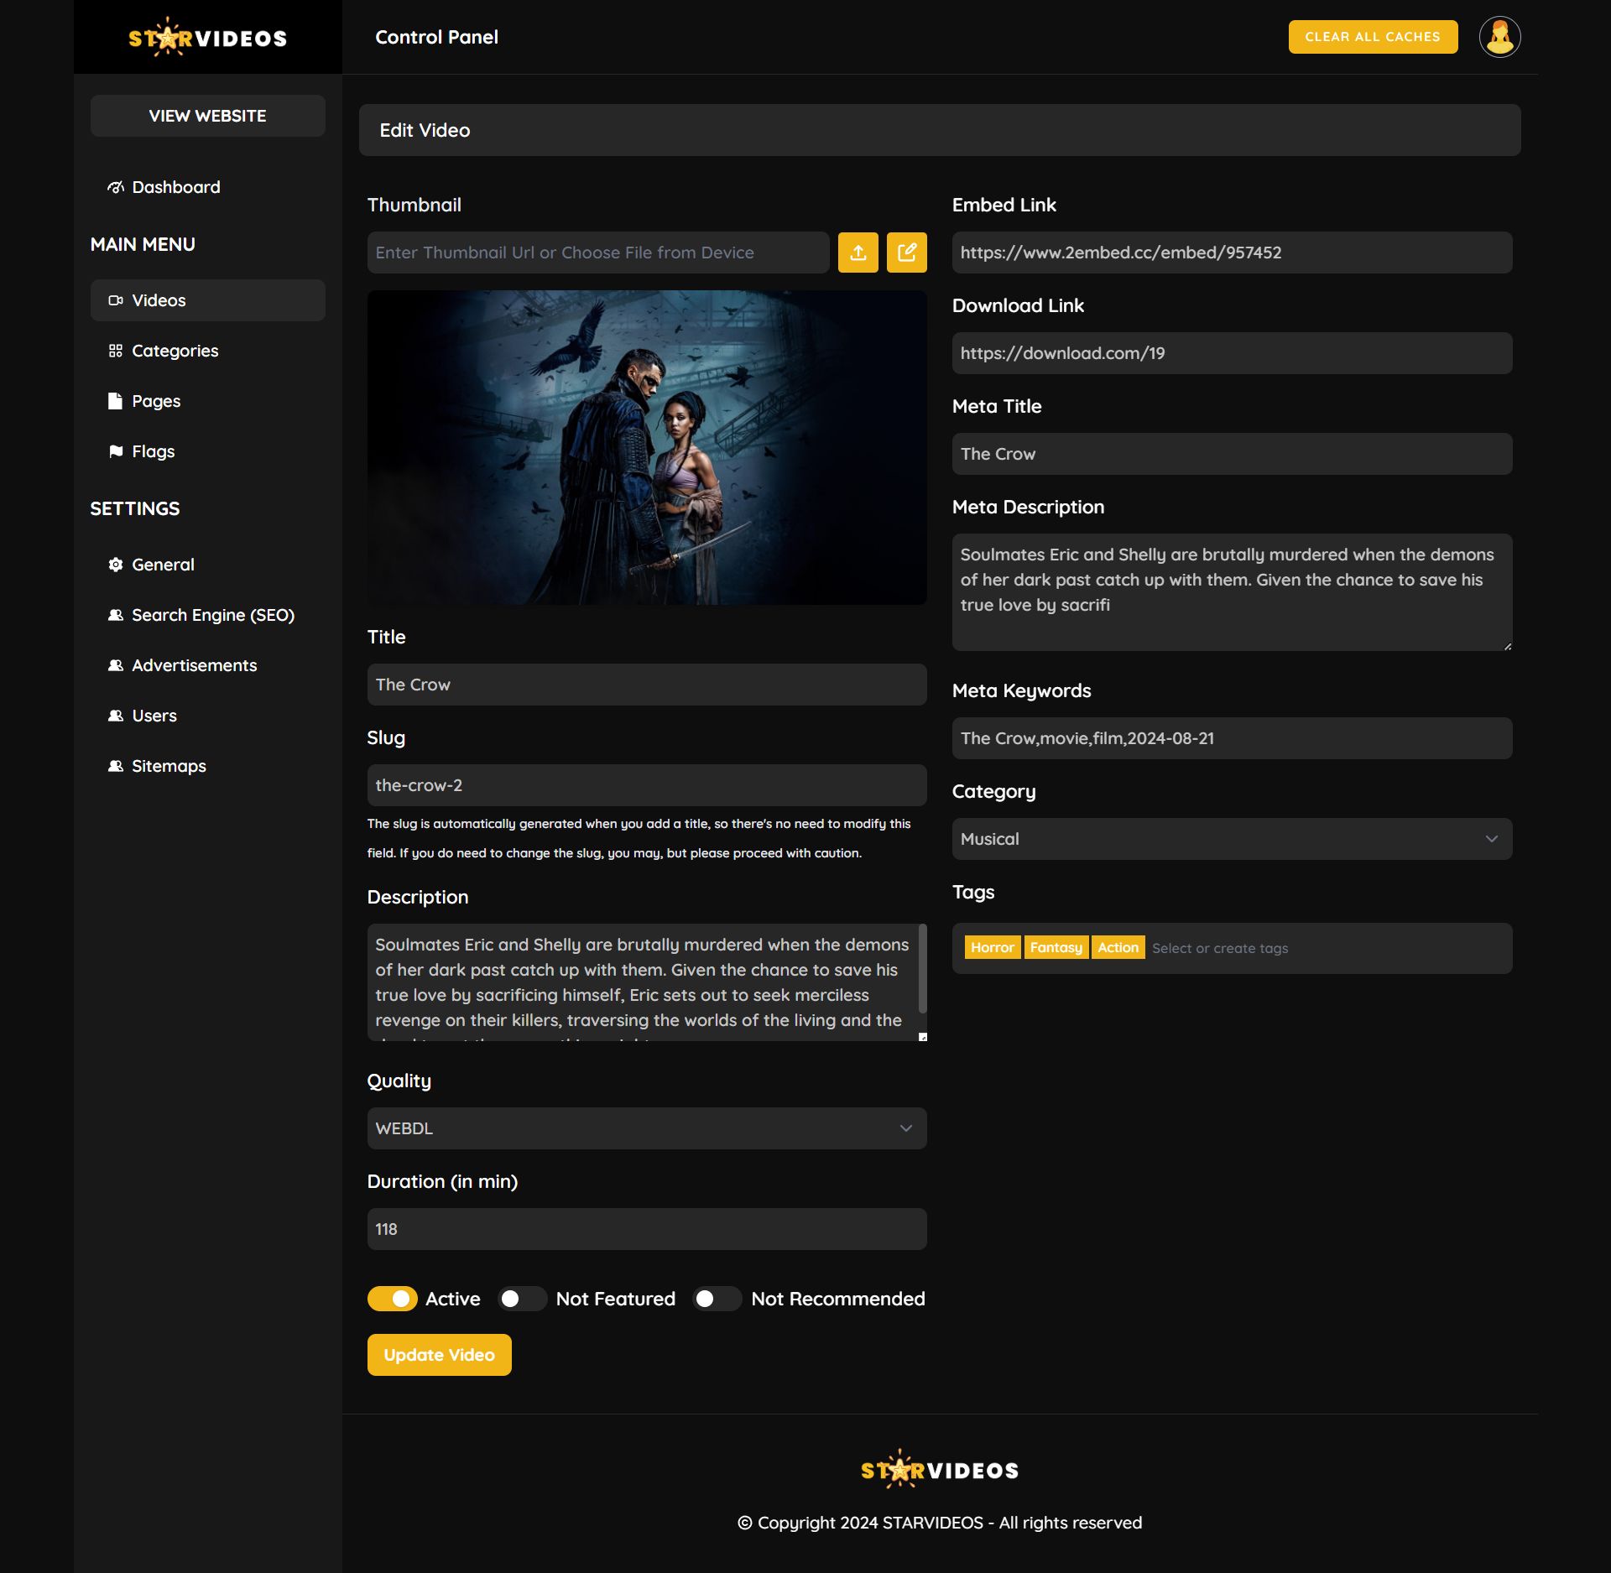
Task: Open the Quality WEBDL dropdown
Action: click(647, 1128)
